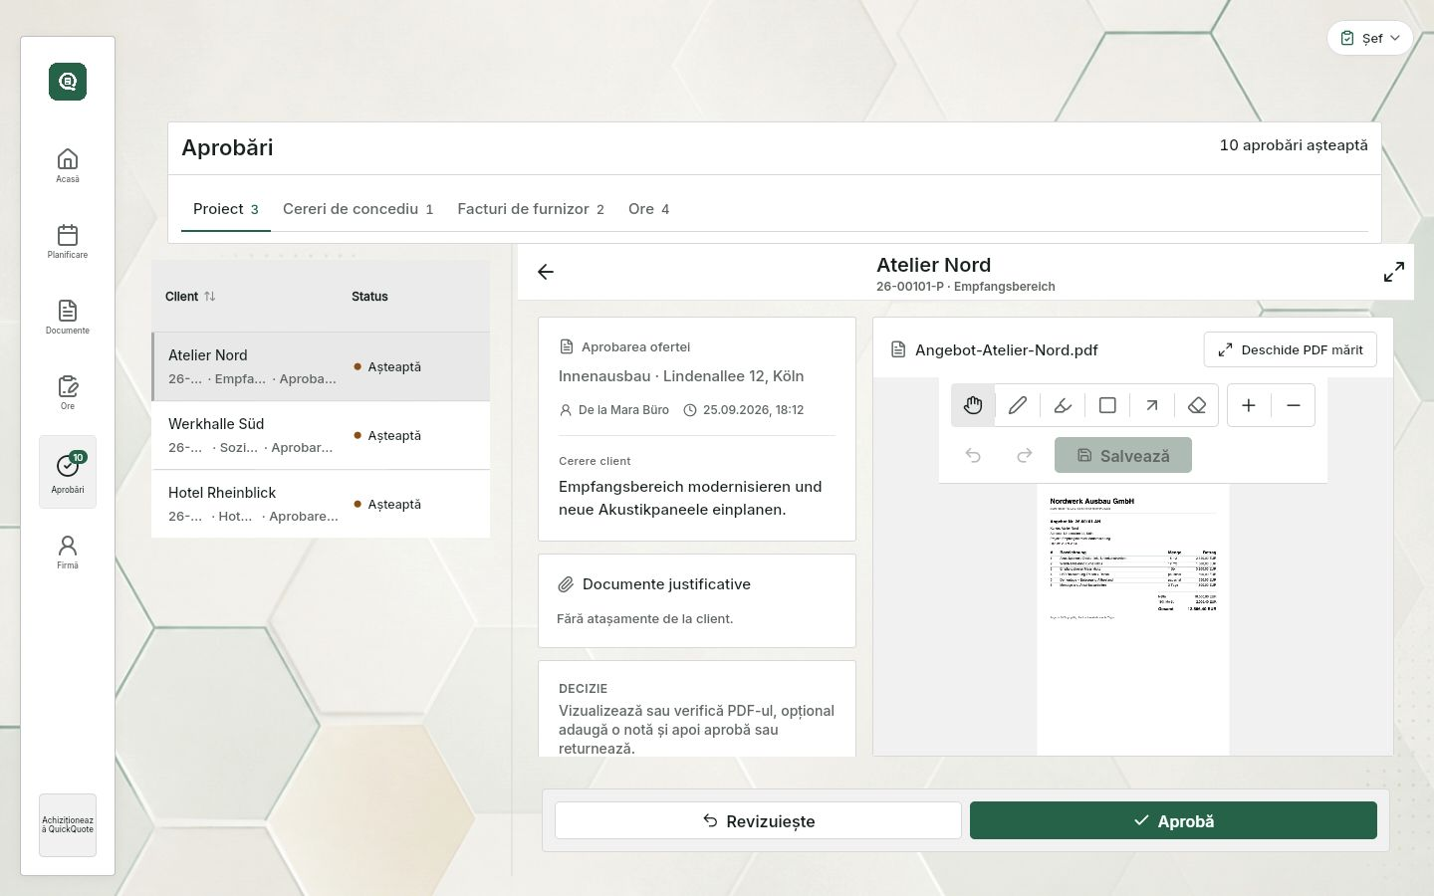Viewport: 1434px width, 896px height.
Task: Select the Werkhalle Süd row
Action: pos(321,435)
